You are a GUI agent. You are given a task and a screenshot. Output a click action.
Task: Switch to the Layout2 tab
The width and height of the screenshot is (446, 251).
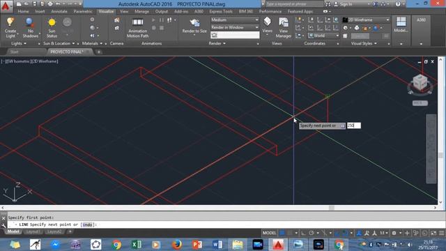pos(54,231)
